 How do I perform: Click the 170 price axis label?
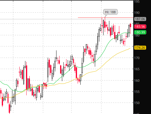(137, 58)
